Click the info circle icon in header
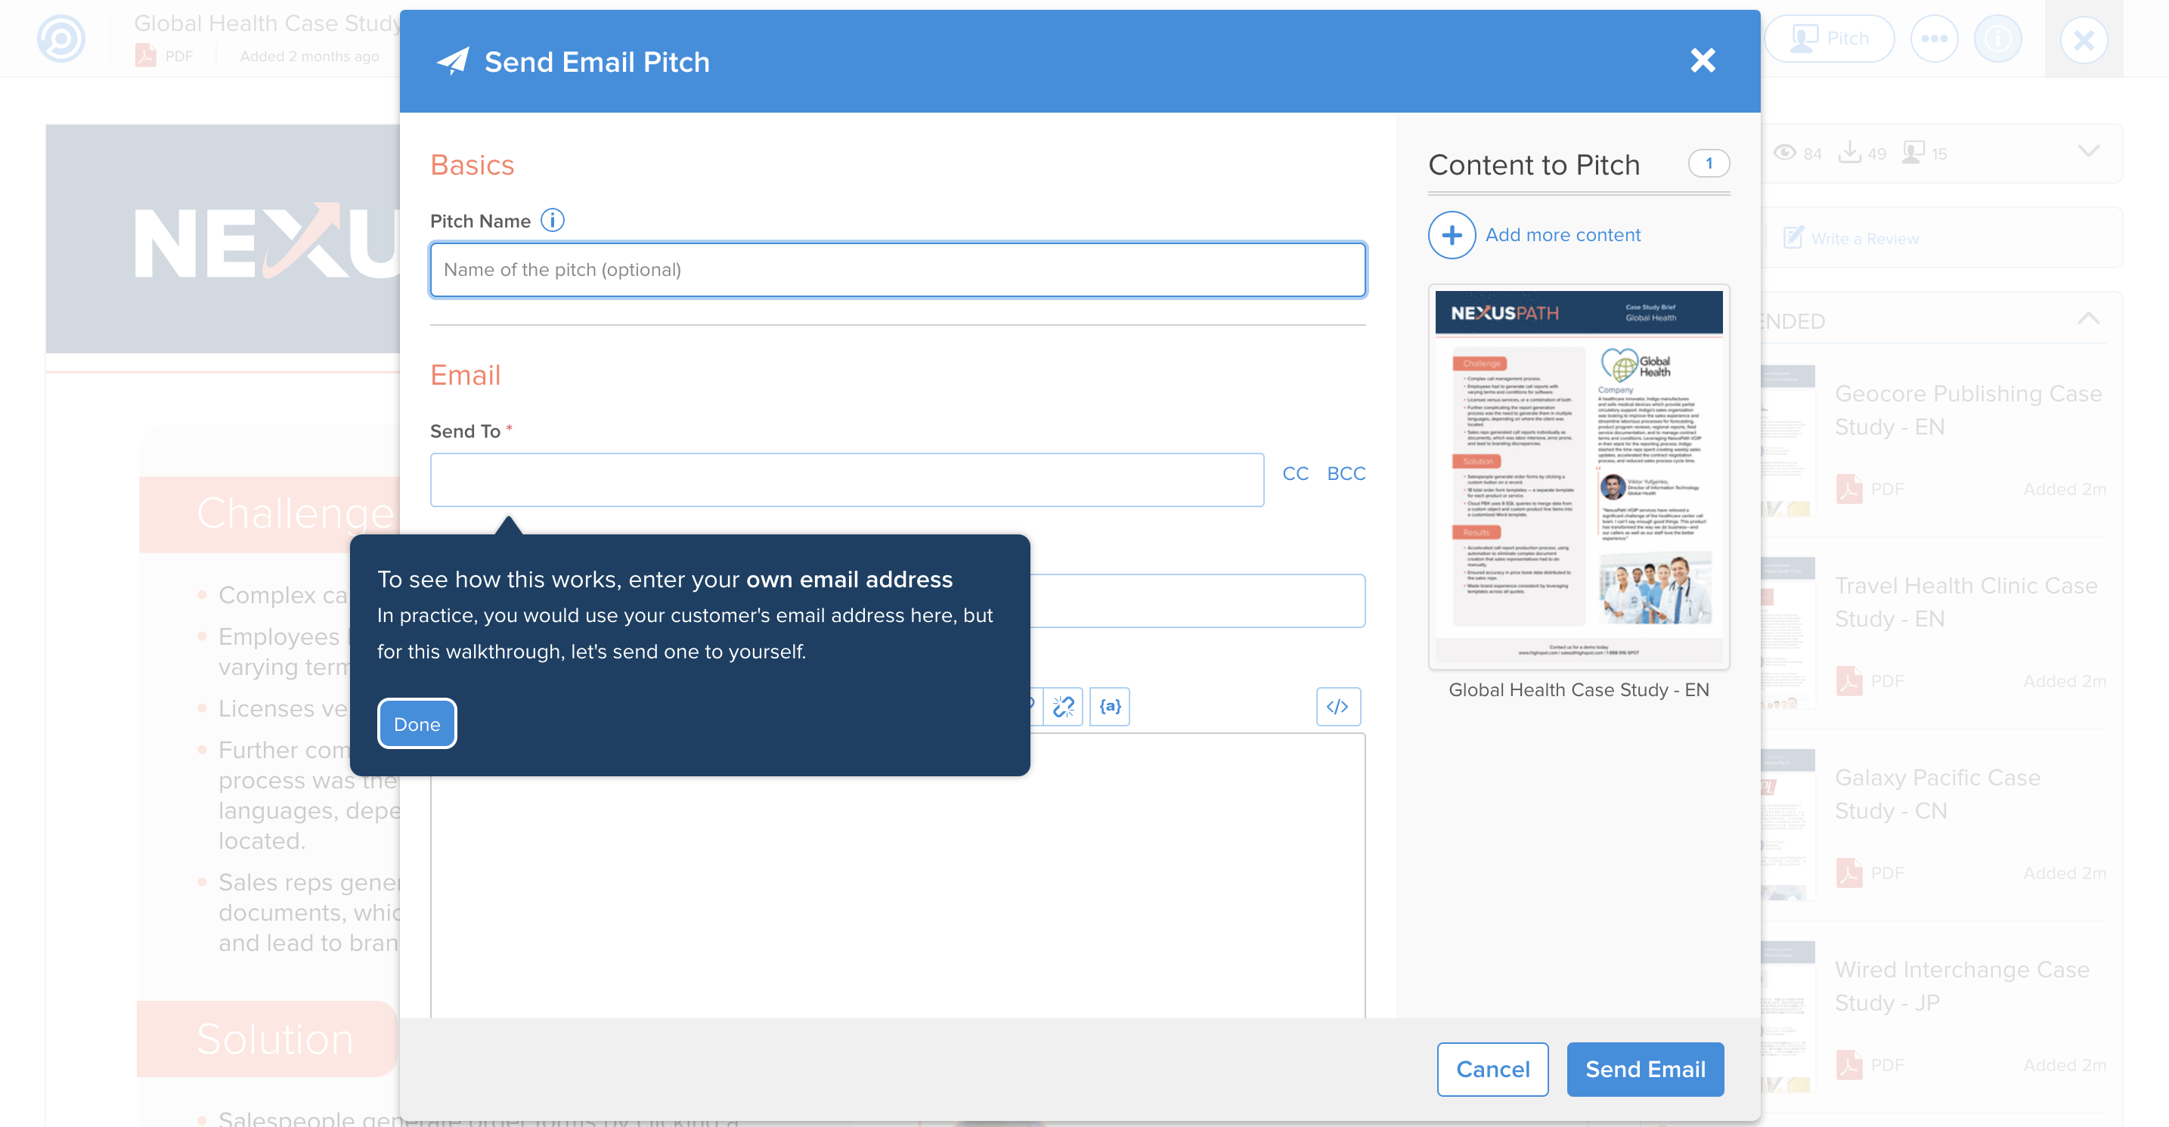The image size is (2169, 1127). pyautogui.click(x=1997, y=39)
